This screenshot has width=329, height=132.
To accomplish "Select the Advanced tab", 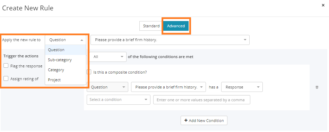I will click(176, 26).
